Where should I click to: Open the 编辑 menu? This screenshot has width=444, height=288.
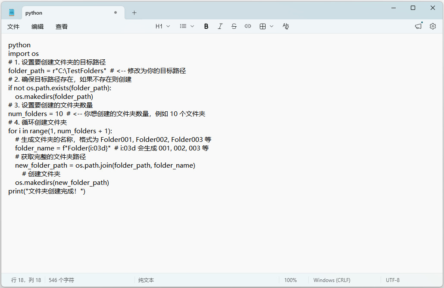tap(38, 27)
